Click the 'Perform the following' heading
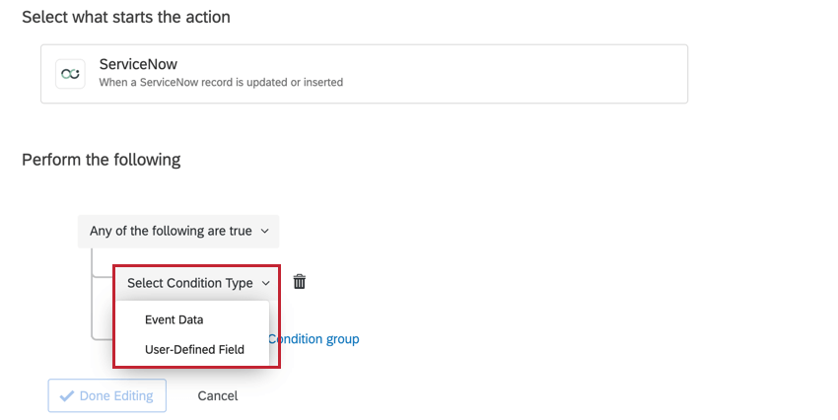The width and height of the screenshot is (838, 420). point(101,159)
